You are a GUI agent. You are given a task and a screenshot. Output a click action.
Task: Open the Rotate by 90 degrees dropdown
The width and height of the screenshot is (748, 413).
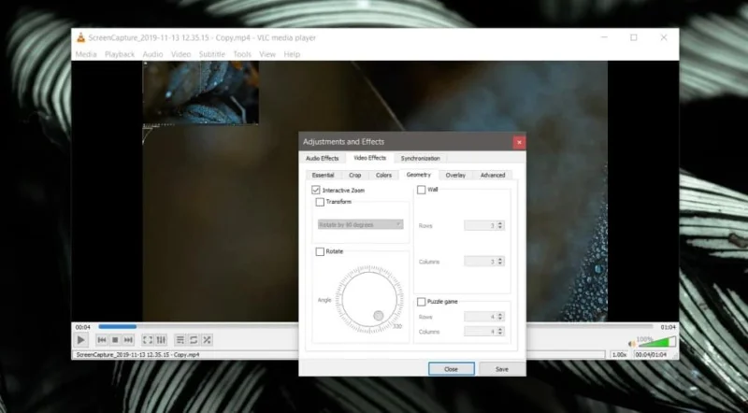pos(361,224)
